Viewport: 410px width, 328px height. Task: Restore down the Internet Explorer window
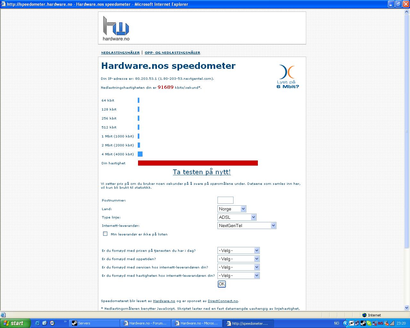coord(398,4)
